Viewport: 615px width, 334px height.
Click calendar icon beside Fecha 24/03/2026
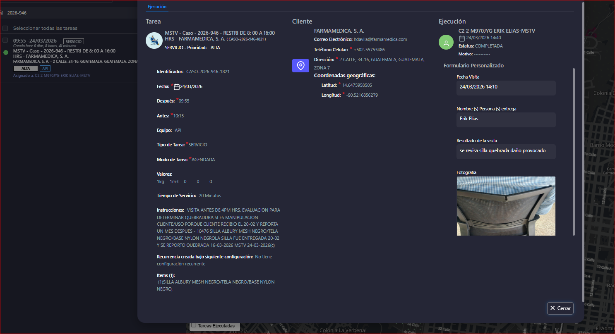177,87
